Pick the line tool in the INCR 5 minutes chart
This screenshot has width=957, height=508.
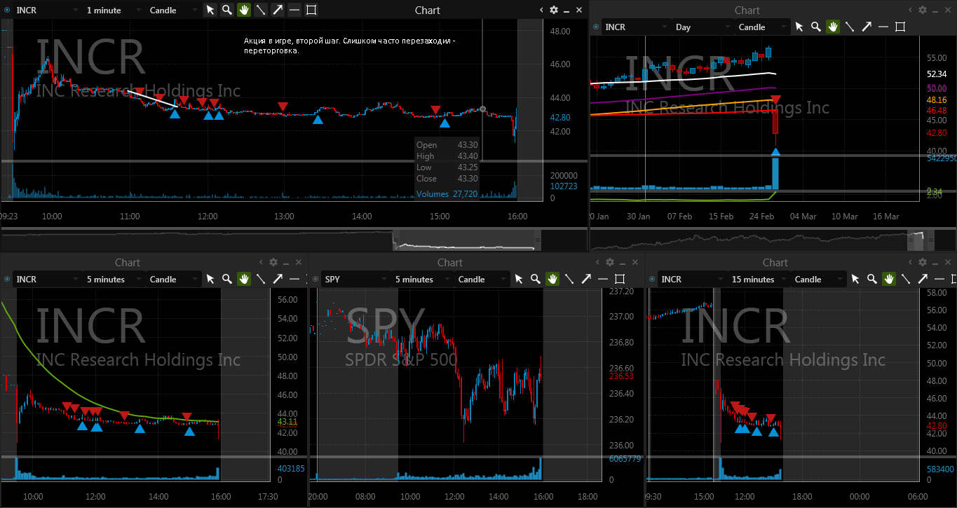[x=261, y=279]
